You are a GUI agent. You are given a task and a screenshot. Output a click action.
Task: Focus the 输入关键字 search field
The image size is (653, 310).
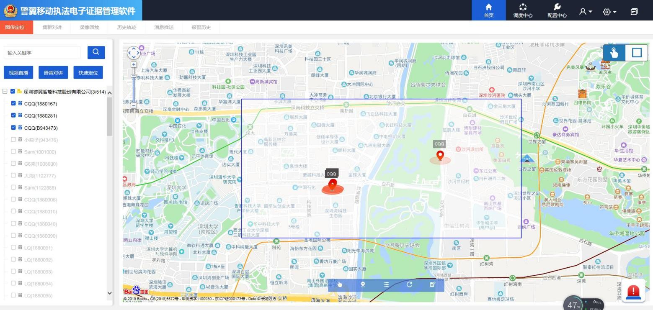pyautogui.click(x=42, y=53)
